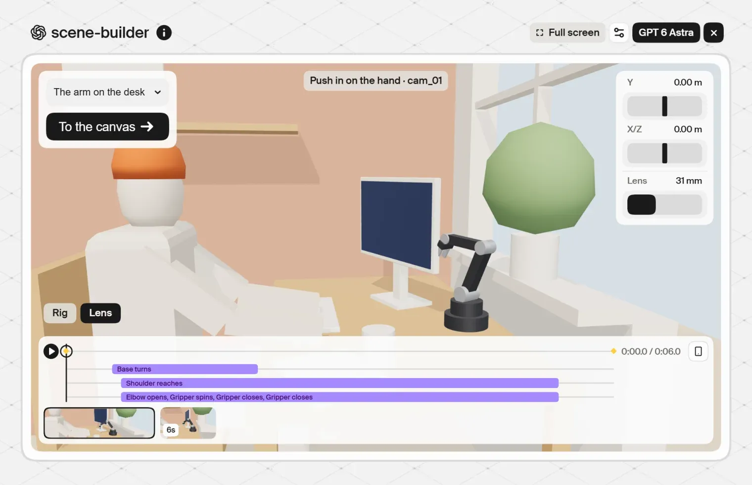The image size is (752, 485).
Task: Switch to the Lens tab
Action: pyautogui.click(x=100, y=313)
